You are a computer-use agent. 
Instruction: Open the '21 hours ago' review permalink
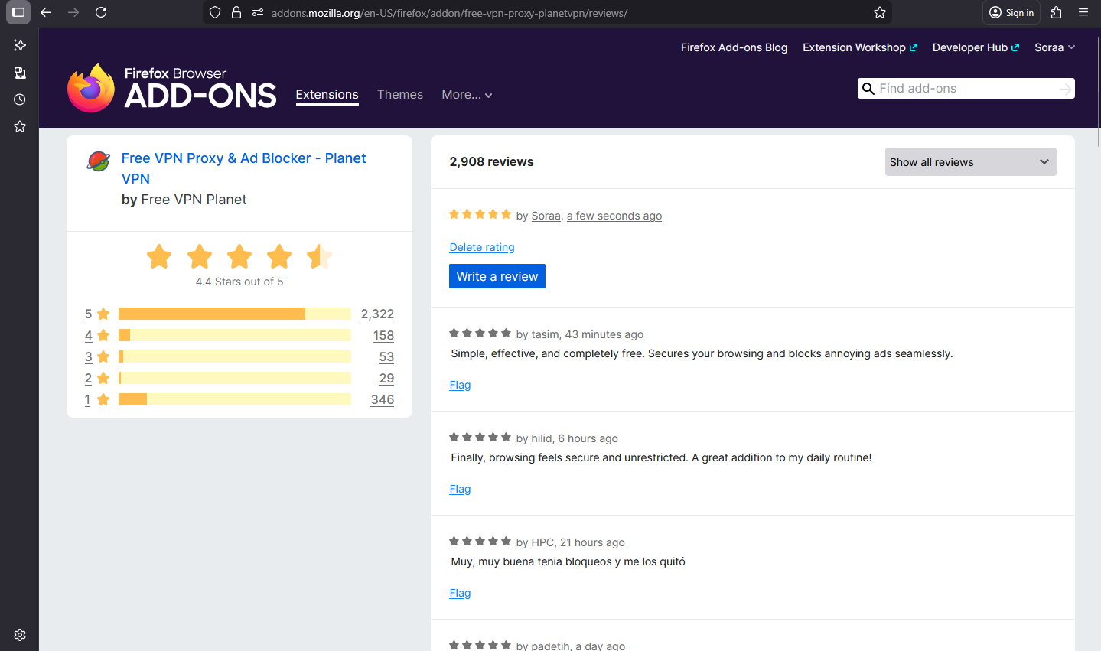592,542
